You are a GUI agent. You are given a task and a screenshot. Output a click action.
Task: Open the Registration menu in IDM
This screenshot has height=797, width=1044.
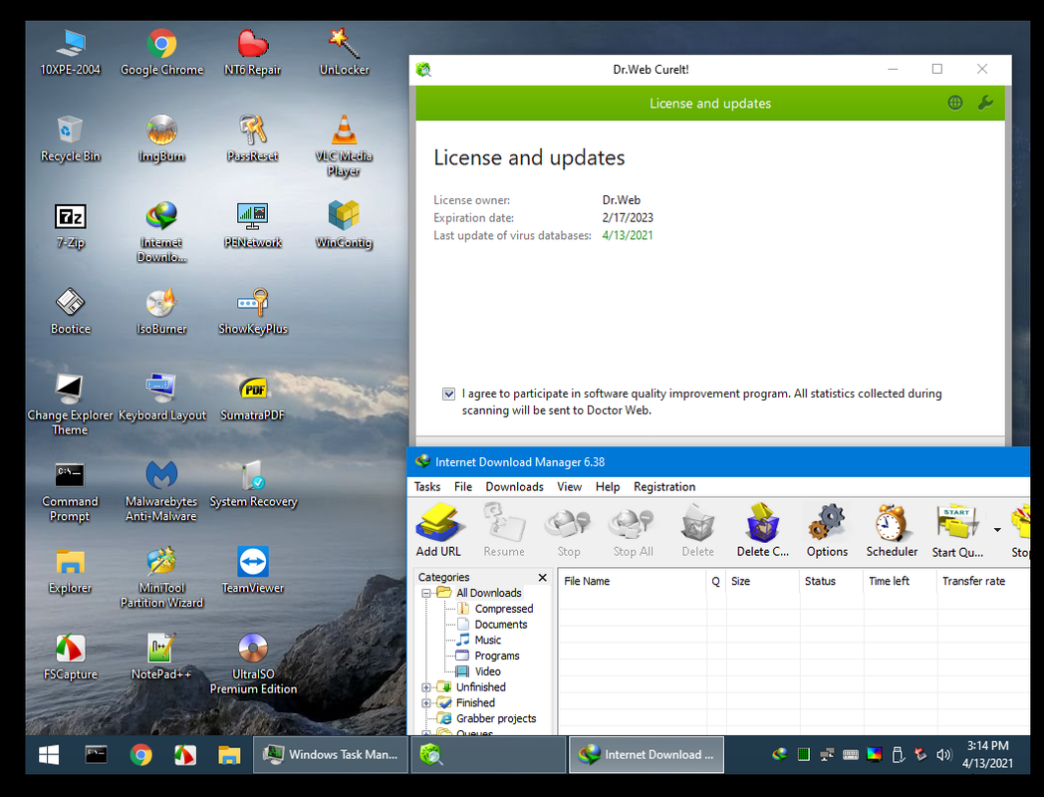tap(664, 487)
